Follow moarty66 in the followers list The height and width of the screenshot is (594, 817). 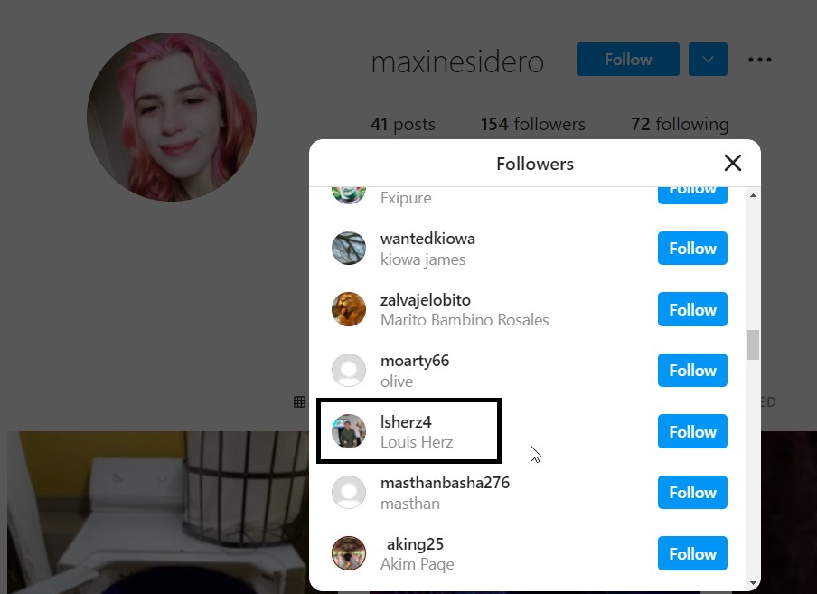692,371
